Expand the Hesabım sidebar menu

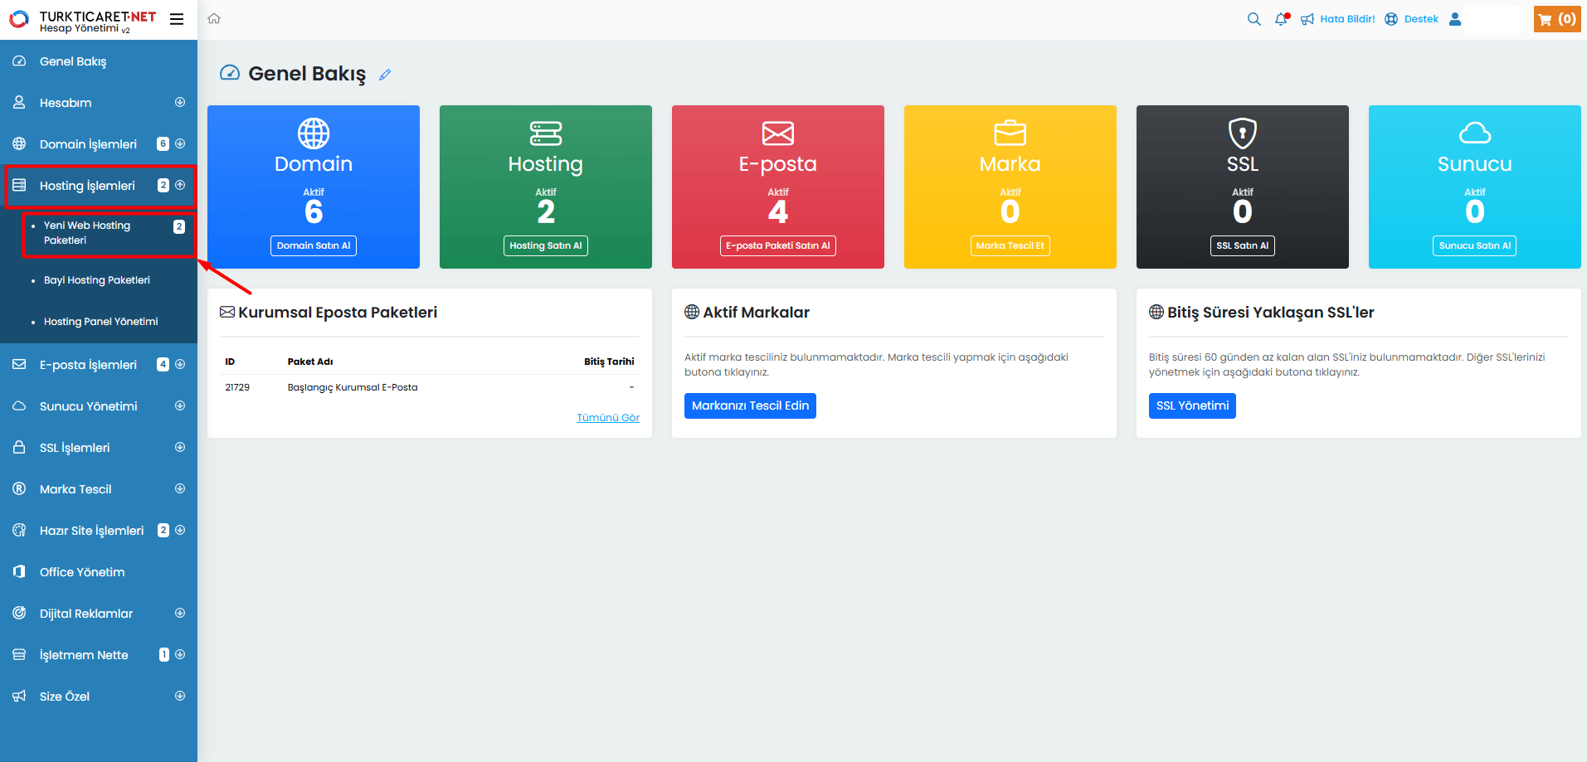coord(98,103)
